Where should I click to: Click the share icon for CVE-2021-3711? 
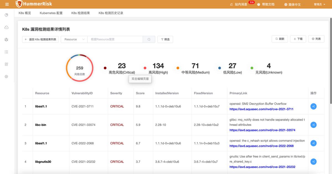(x=313, y=106)
